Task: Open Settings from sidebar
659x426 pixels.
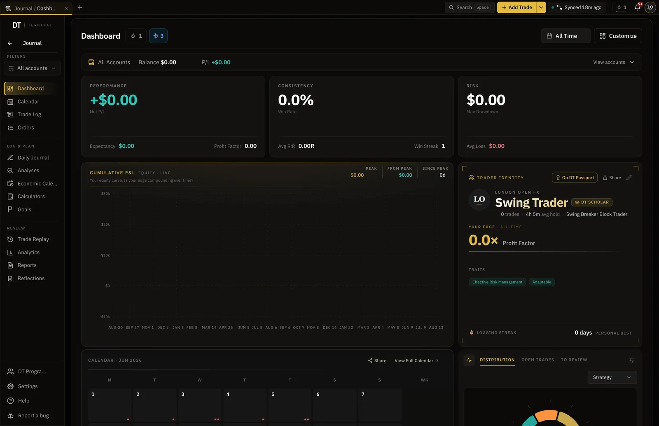Action: pyautogui.click(x=32, y=386)
